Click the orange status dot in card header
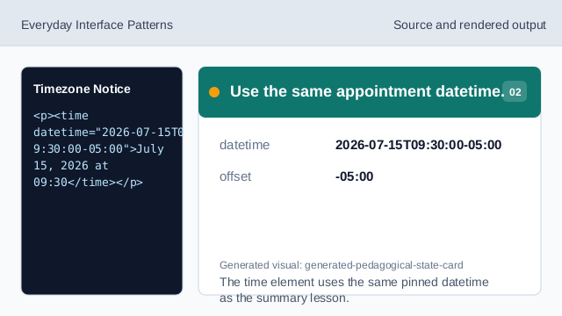The image size is (562, 316). click(214, 92)
